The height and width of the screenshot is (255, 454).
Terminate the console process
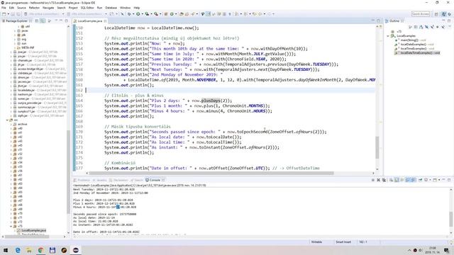tap(373, 180)
